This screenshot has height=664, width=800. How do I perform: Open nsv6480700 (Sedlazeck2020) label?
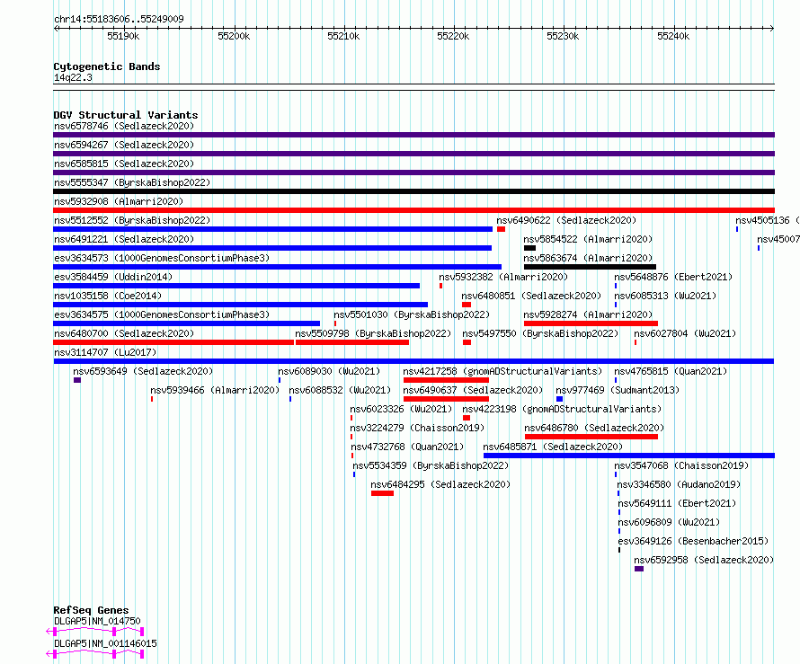point(124,333)
